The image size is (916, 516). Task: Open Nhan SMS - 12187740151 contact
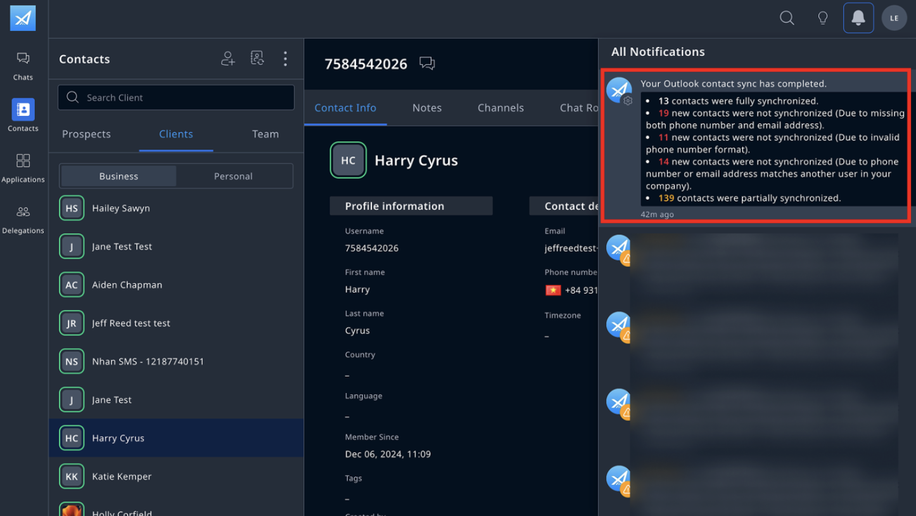pos(176,361)
